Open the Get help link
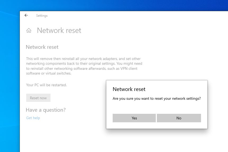 pos(33,118)
